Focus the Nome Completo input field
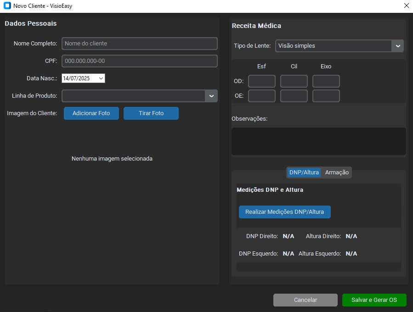 [x=140, y=44]
